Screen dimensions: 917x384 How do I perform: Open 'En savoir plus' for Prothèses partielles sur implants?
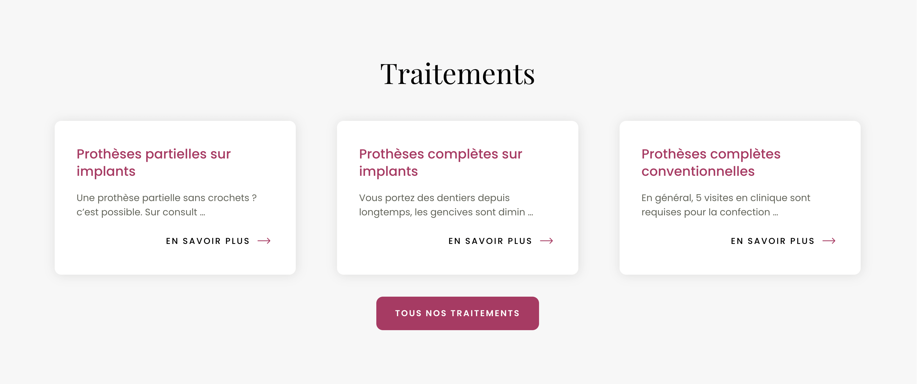click(208, 241)
